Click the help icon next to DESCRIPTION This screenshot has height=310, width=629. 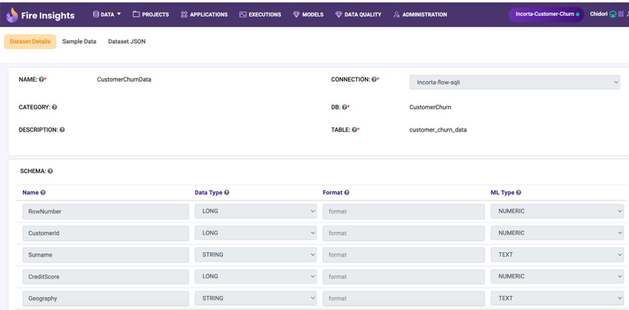coord(62,130)
